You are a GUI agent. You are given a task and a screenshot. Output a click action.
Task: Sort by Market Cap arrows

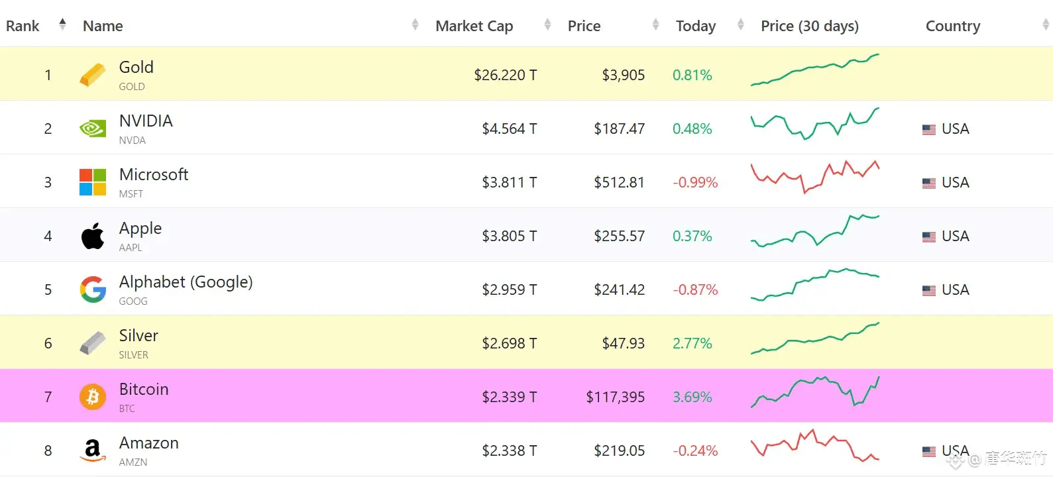point(547,25)
